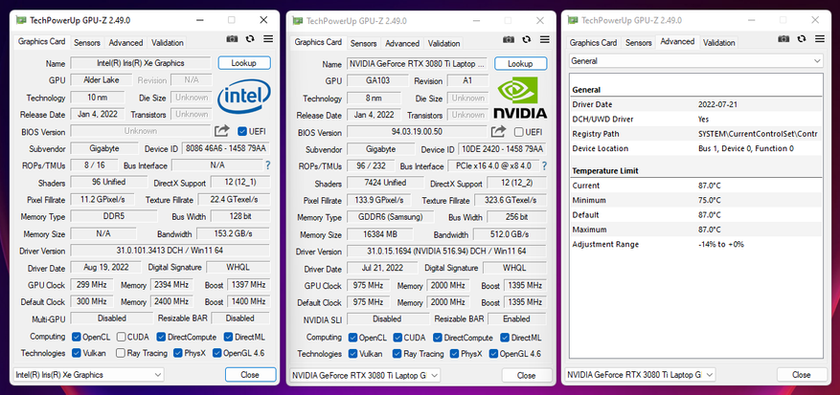Toggle UEFI checkbox in NVIDIA window
Screen dimensions: 840x395
click(518, 132)
